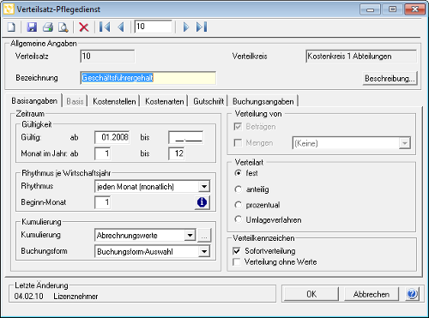Maximize the Verteilsatz-Pflegedienst window
This screenshot has width=429, height=318.
pyautogui.click(x=392, y=9)
